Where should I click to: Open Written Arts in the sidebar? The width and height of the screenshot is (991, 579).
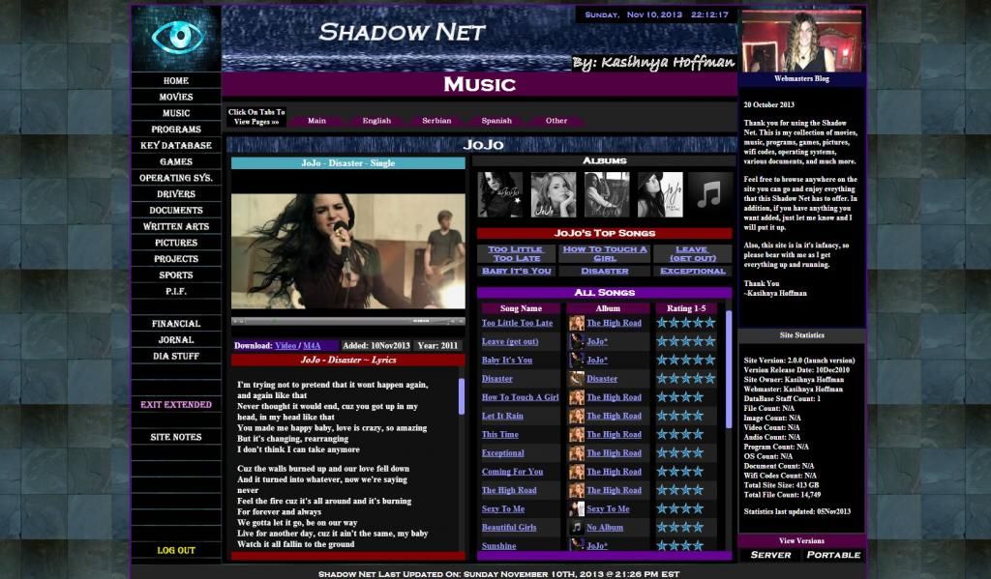[176, 227]
